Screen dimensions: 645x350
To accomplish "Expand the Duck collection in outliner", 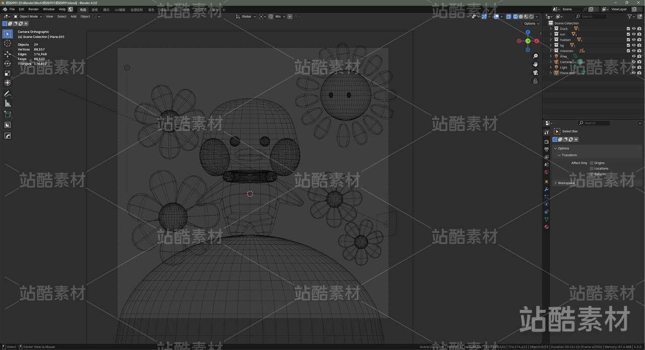I will (x=551, y=29).
